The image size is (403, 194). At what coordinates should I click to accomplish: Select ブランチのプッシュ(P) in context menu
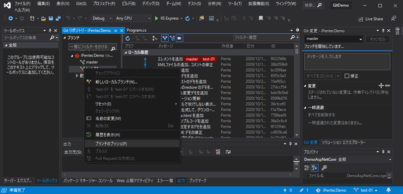[132, 144]
